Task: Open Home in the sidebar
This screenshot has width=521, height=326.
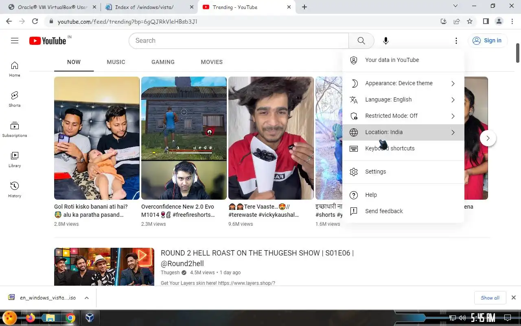Action: click(15, 69)
